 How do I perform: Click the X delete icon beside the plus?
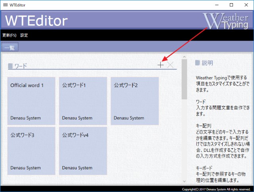171,65
